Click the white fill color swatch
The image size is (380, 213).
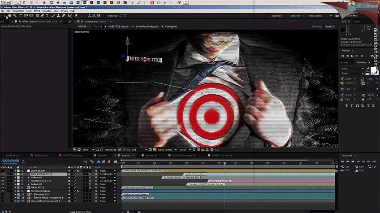click(x=373, y=70)
